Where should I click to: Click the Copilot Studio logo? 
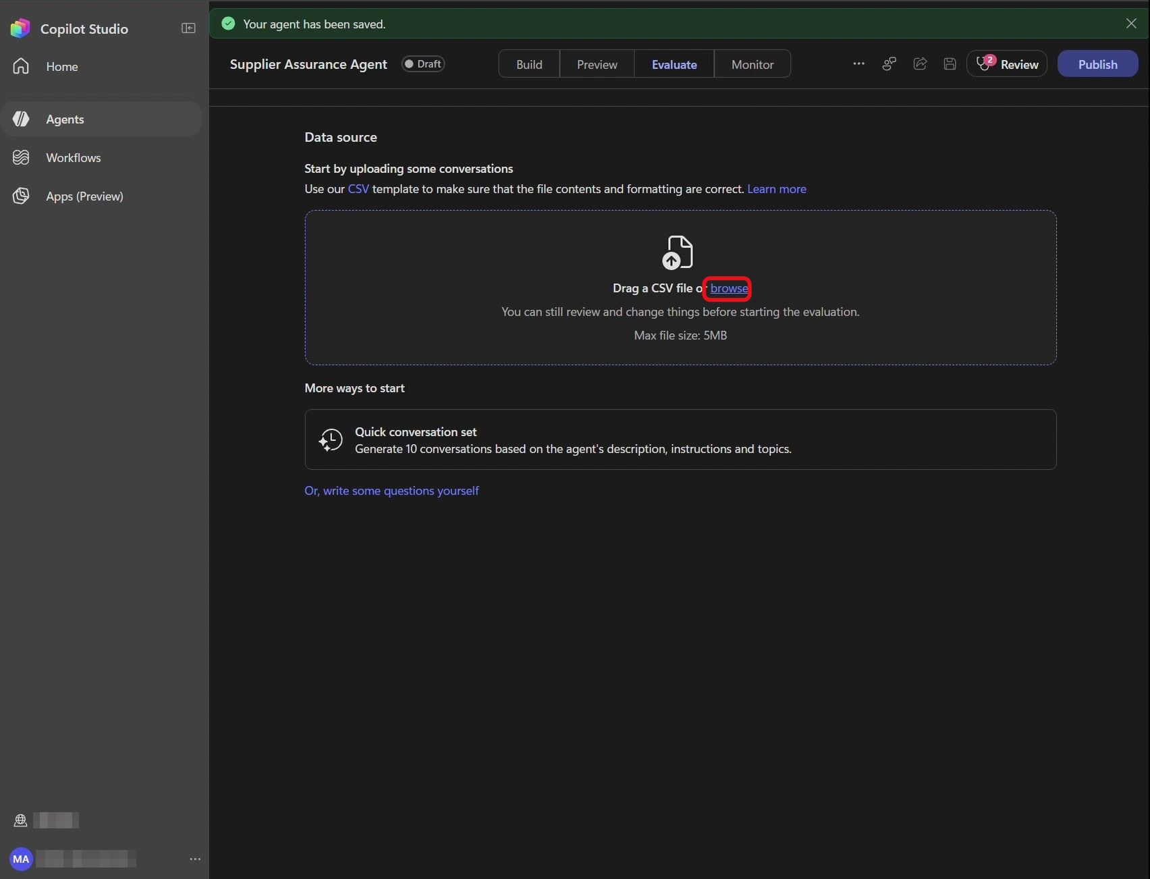point(20,28)
